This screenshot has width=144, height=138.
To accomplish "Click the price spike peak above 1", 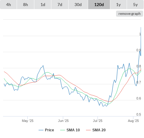I will [141, 27].
